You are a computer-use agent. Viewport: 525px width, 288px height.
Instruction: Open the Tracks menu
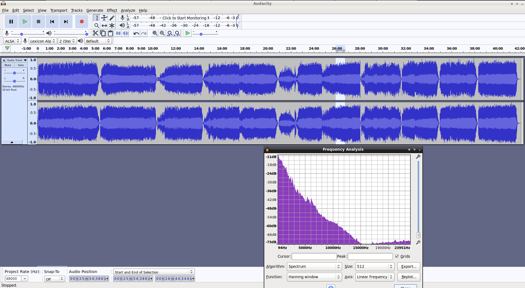[x=77, y=10]
